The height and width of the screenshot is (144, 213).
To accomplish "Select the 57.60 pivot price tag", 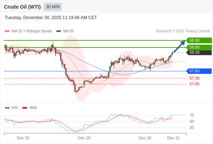I will [199, 71].
